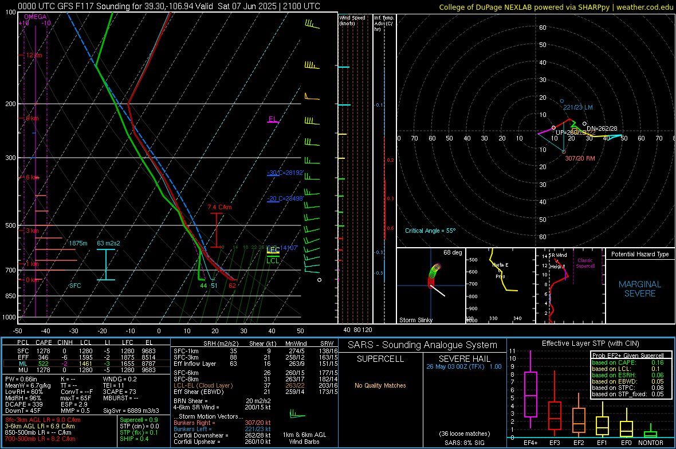Click the sounding title with 39.30,-106.94 location

click(169, 6)
